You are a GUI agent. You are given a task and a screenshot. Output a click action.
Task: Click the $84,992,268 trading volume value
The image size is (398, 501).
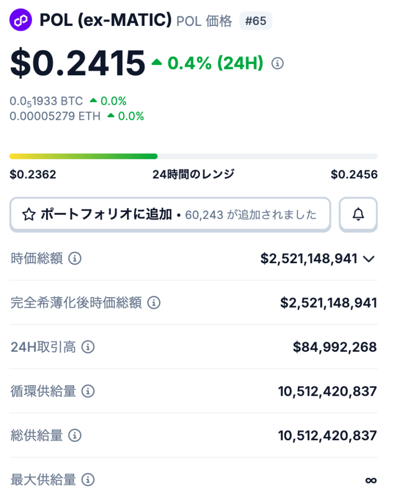(334, 347)
